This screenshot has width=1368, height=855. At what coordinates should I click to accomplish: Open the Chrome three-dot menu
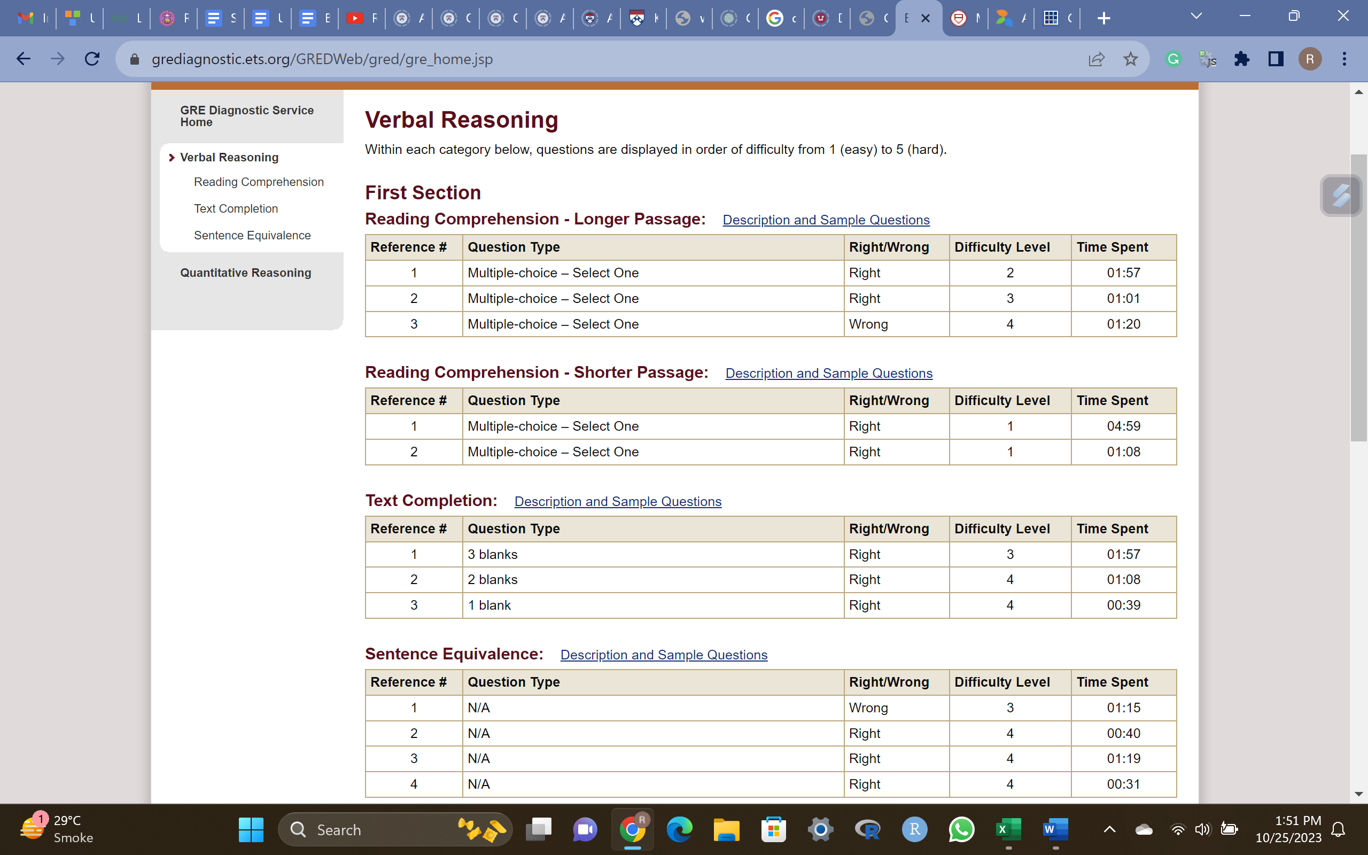pyautogui.click(x=1344, y=59)
